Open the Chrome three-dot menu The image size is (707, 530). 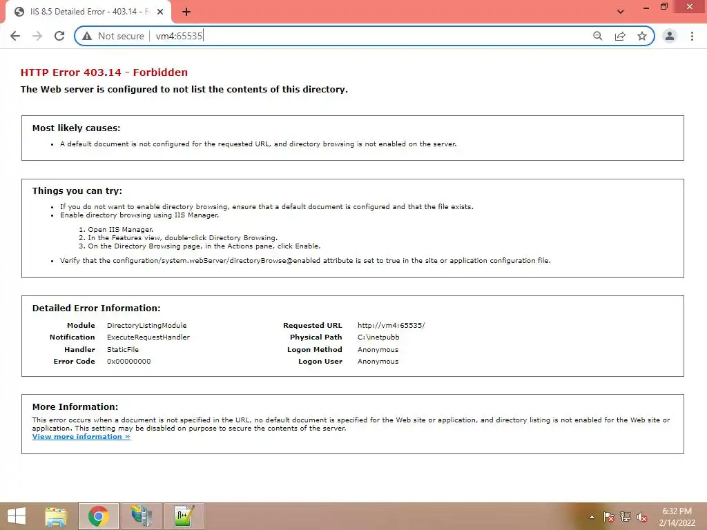(x=692, y=36)
